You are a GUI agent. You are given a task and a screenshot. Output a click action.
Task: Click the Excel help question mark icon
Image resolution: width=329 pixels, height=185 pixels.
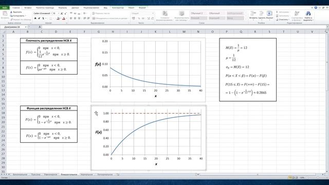click(316, 8)
